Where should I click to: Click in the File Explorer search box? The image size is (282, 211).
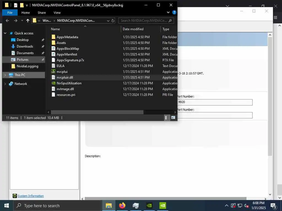144,21
